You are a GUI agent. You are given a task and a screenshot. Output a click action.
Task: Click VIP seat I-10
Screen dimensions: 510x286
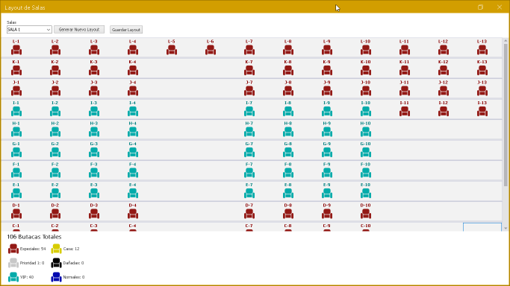(x=366, y=111)
